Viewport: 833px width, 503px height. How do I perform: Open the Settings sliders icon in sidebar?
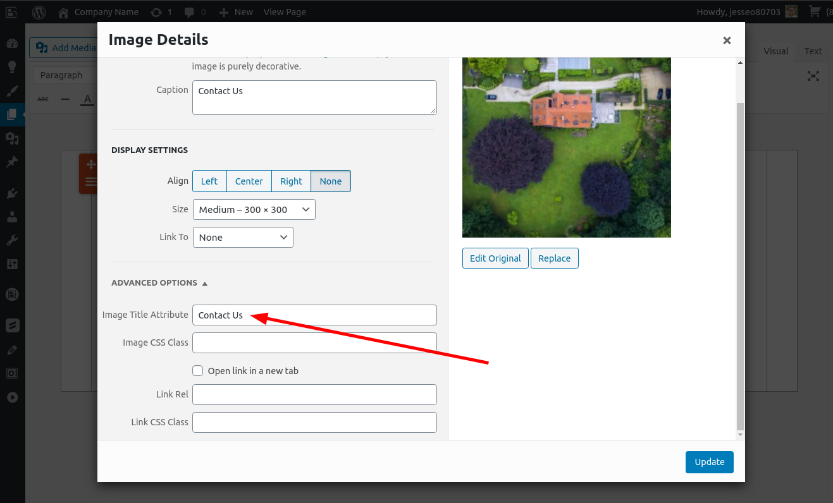(x=12, y=264)
